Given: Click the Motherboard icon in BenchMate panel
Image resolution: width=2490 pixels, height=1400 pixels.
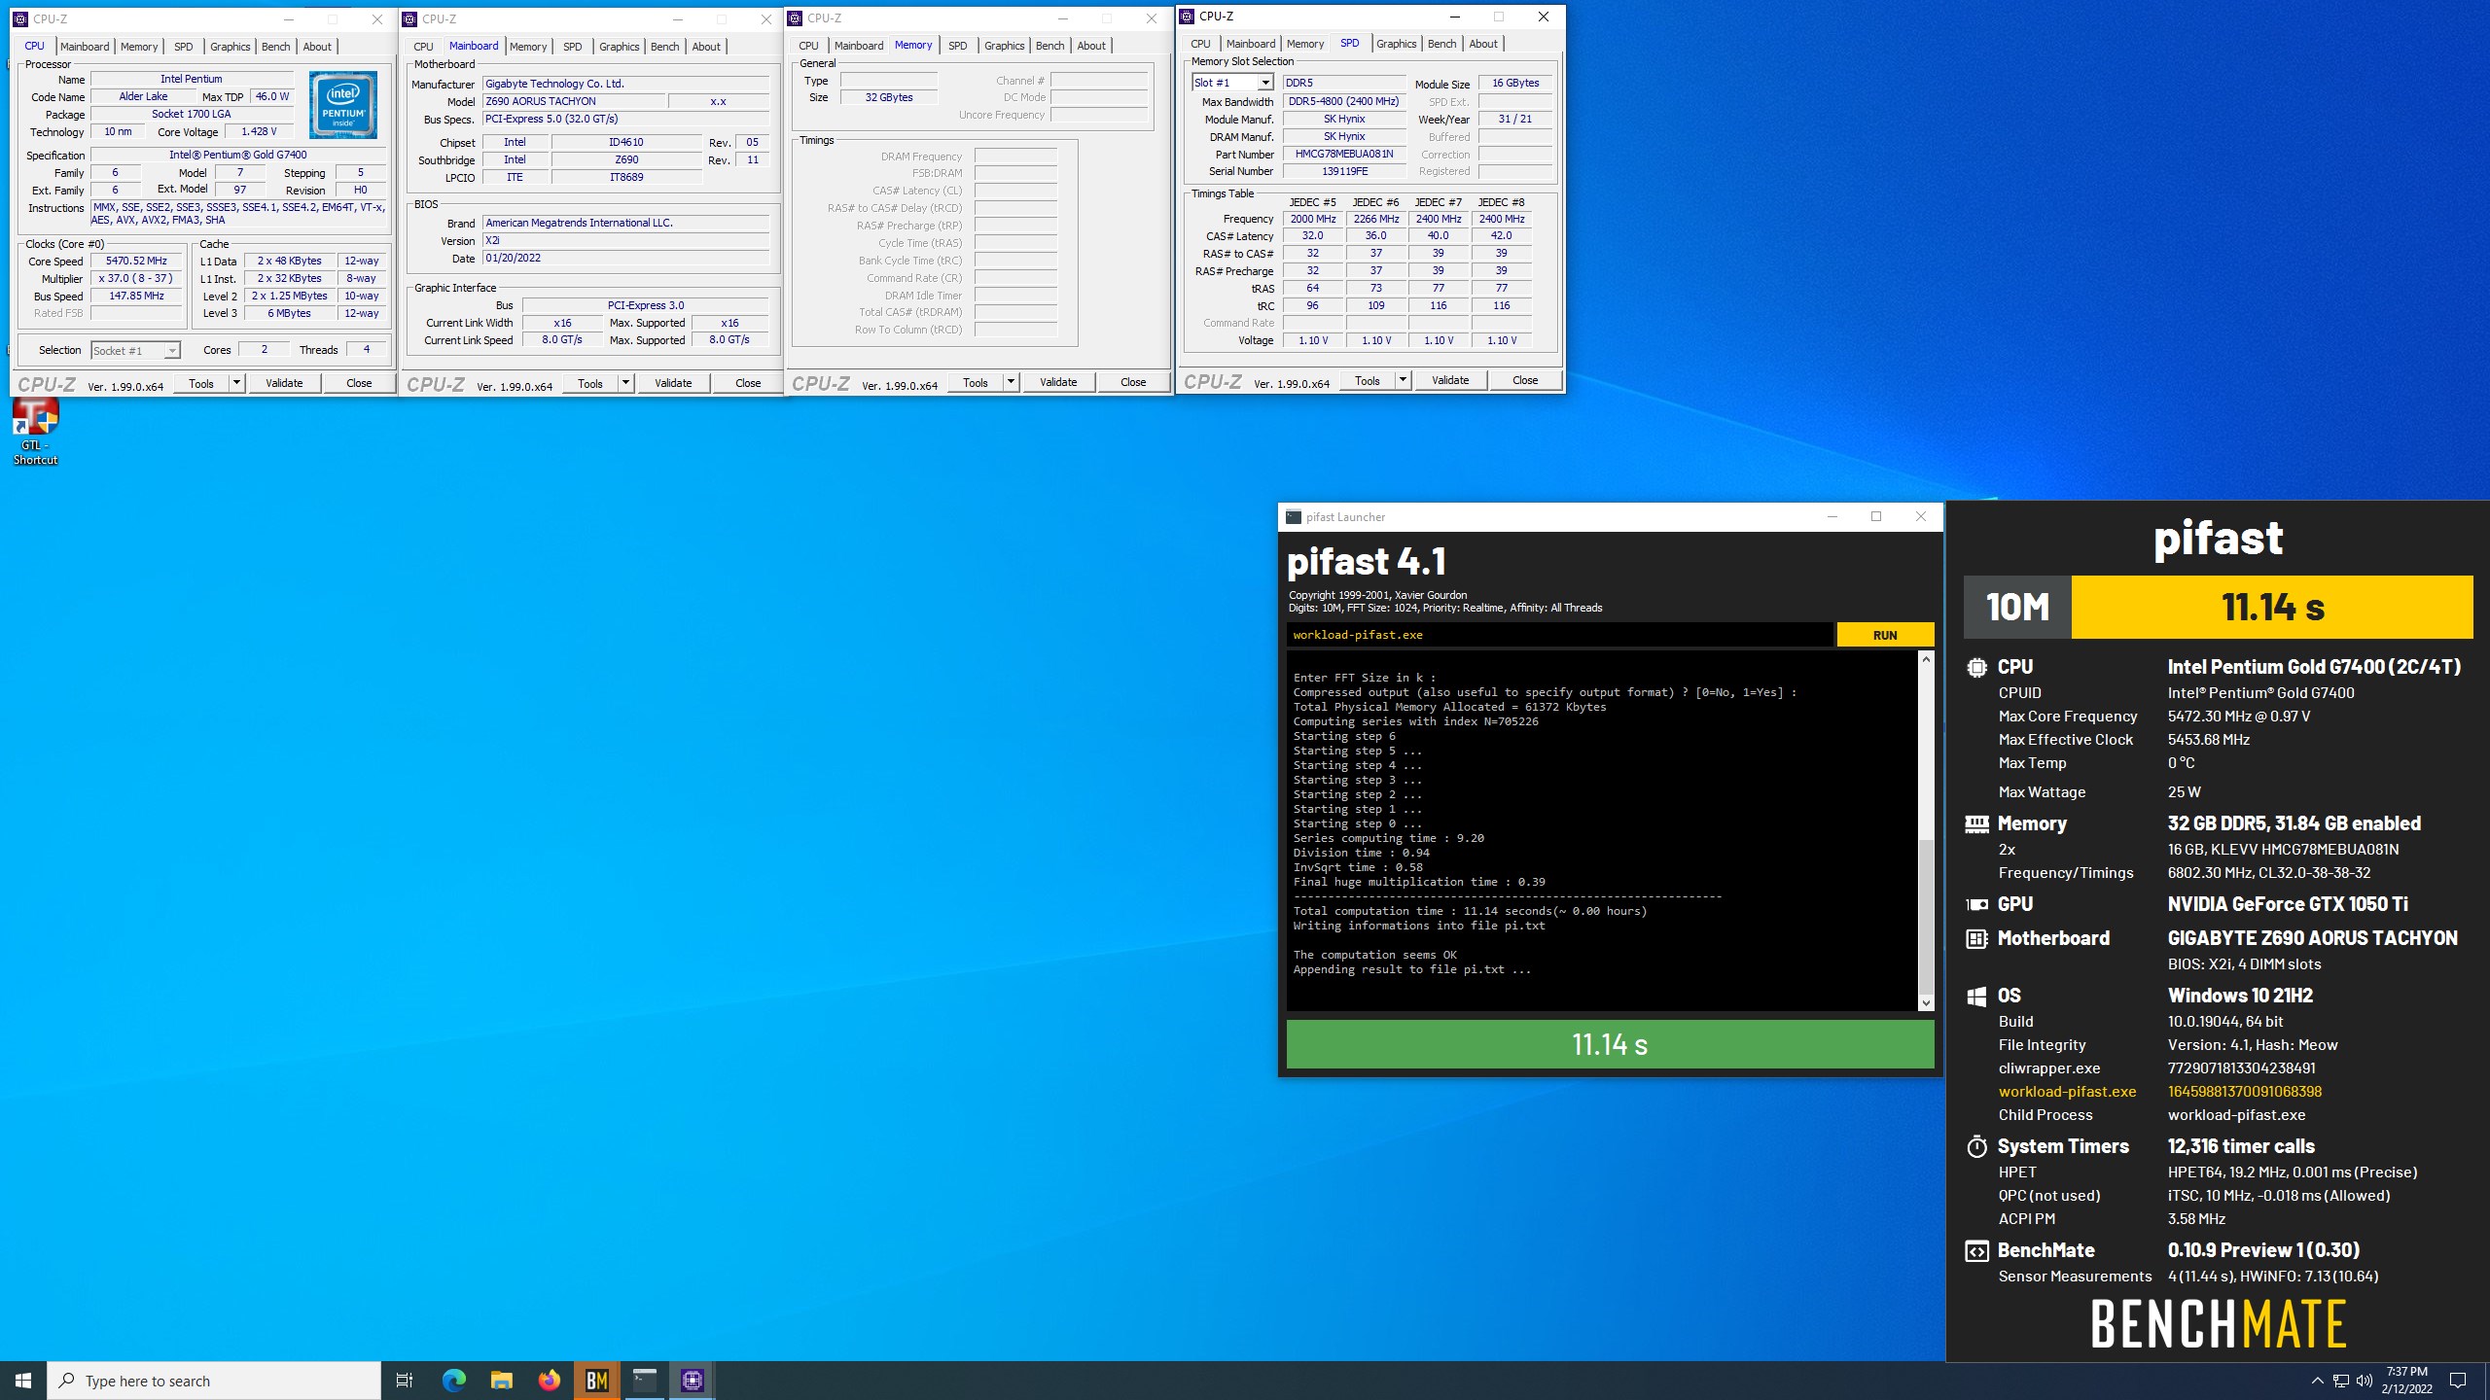Looking at the screenshot, I should point(1976,939).
